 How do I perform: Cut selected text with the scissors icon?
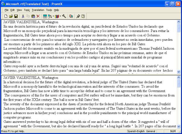23,16
